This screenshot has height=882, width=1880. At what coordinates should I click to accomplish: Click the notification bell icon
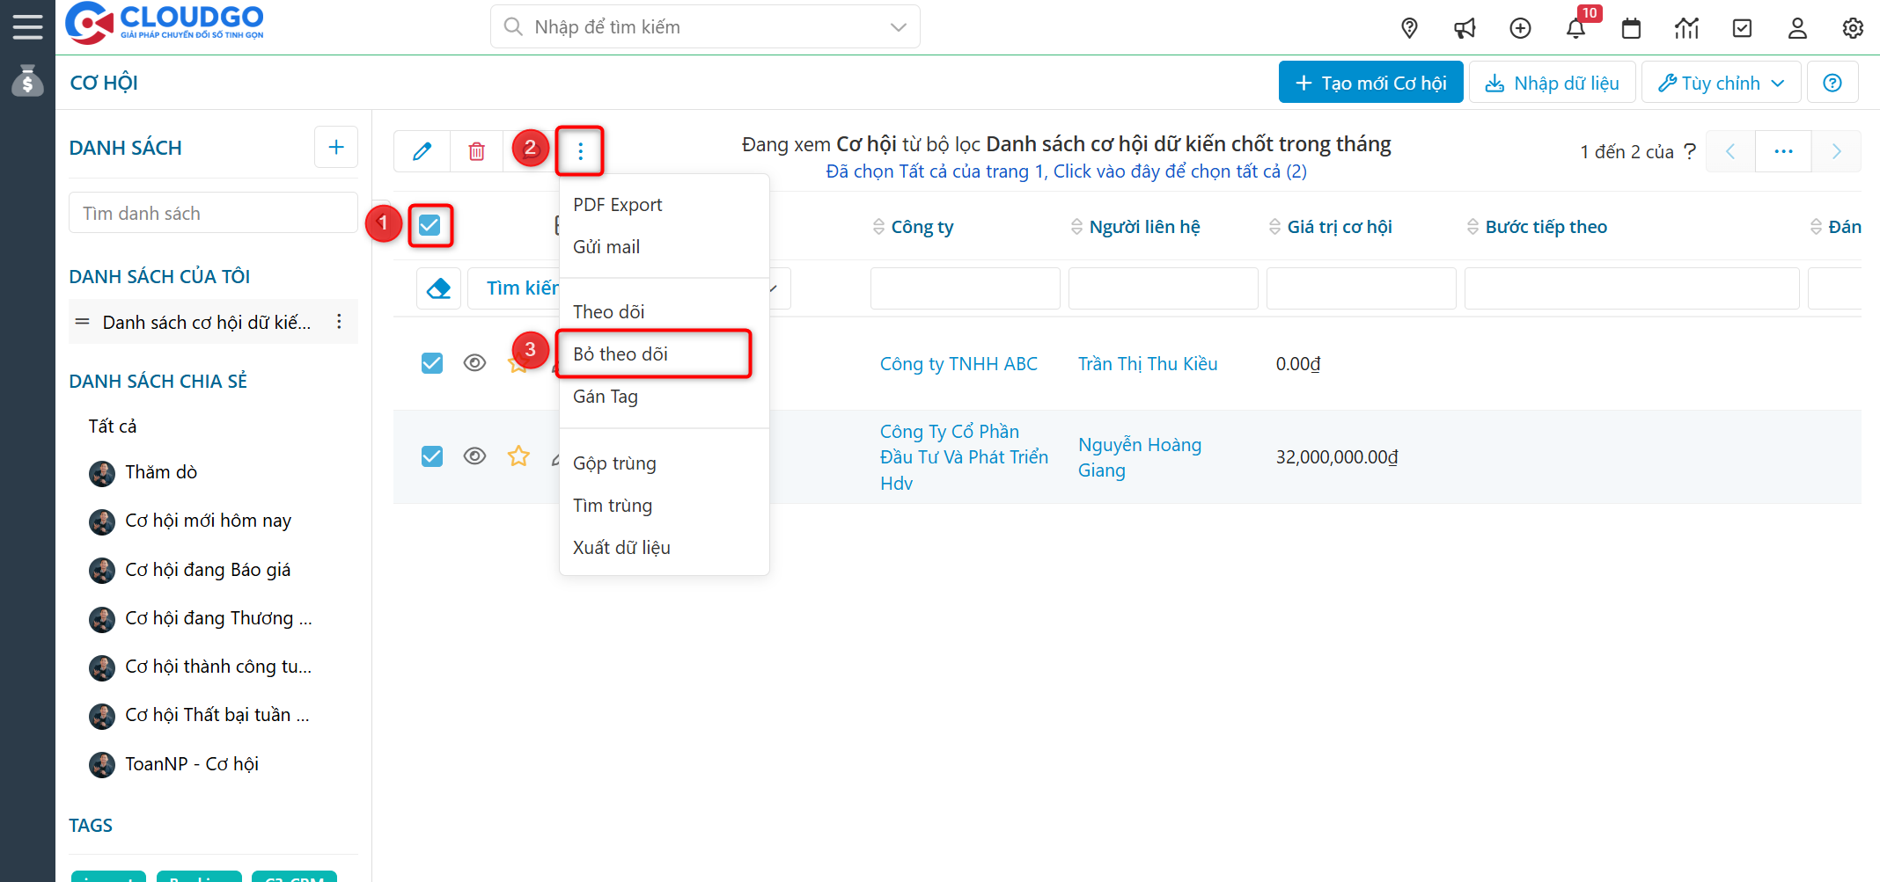pos(1575,28)
